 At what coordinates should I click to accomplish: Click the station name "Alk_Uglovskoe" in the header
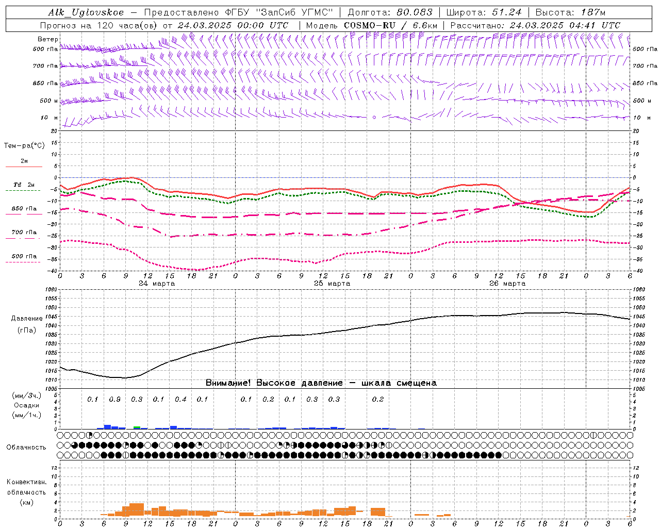[86, 12]
